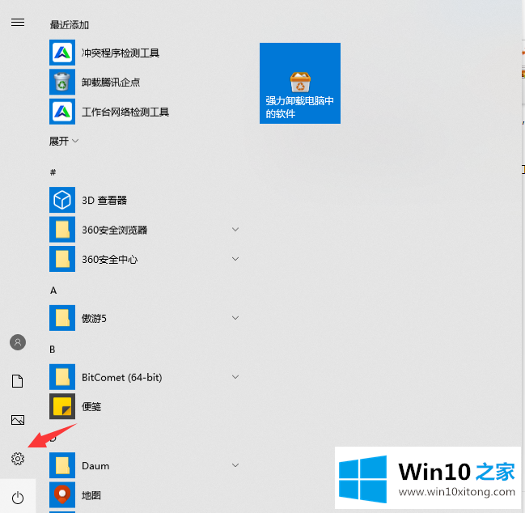Expand the 360安全浏览器 folder chevron
525x513 pixels.
235,229
